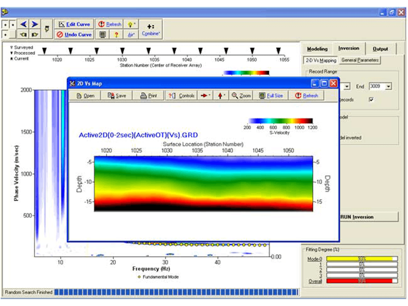Switch to the Inversion tab

(348, 48)
